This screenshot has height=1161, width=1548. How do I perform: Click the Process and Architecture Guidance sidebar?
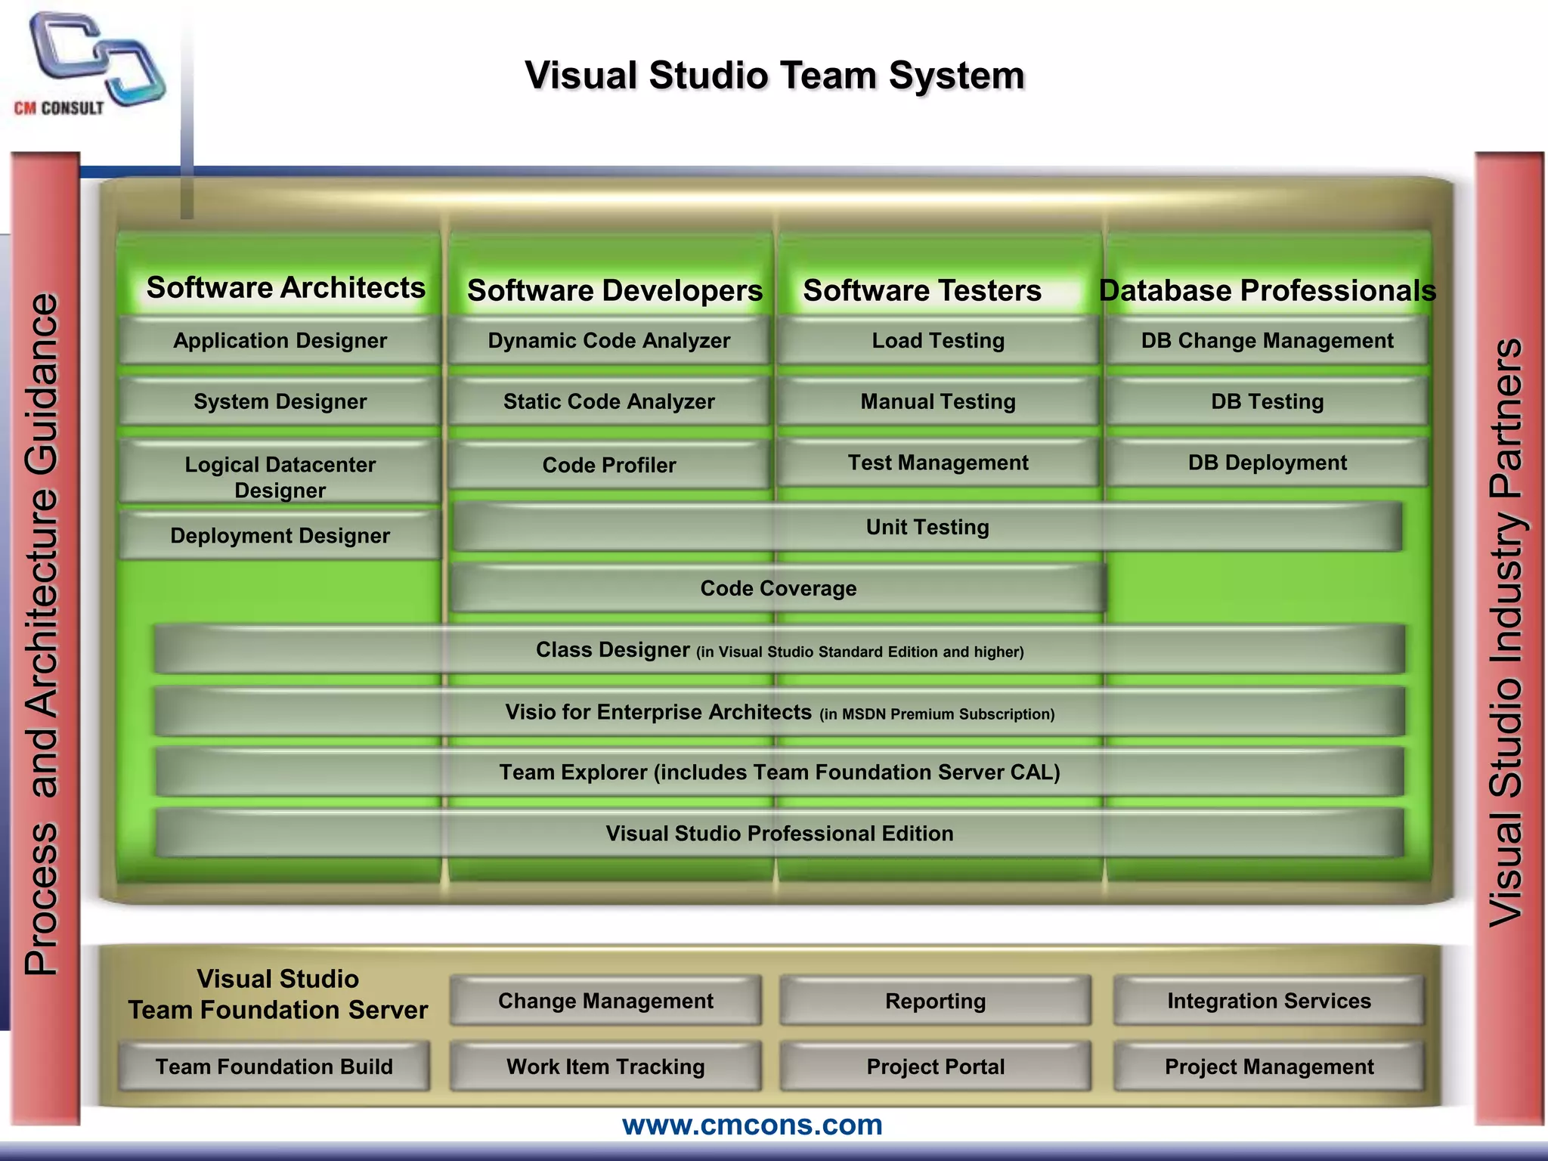tap(45, 639)
